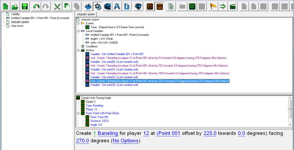
Task: Click the Undo arrow icon
Action: coord(36,6)
